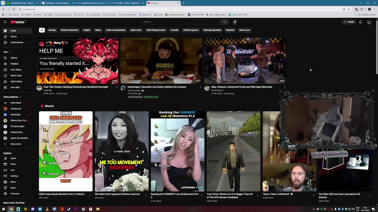378x212 pixels.
Task: Go to Home in sidebar
Action: (x=17, y=31)
